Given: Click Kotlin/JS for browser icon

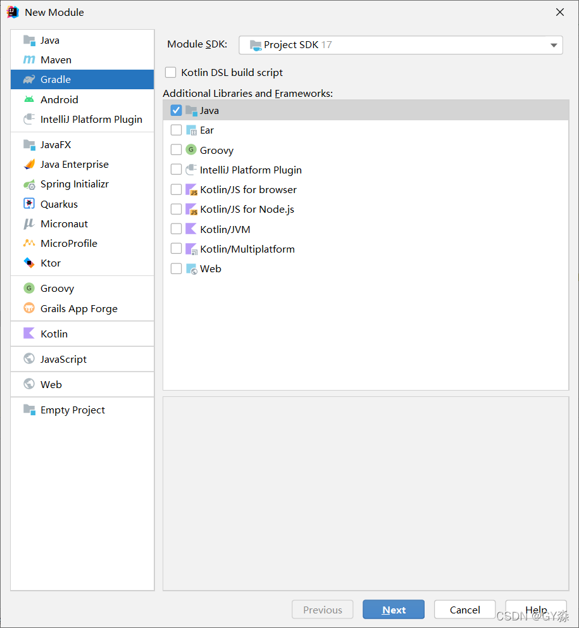Looking at the screenshot, I should click(191, 189).
